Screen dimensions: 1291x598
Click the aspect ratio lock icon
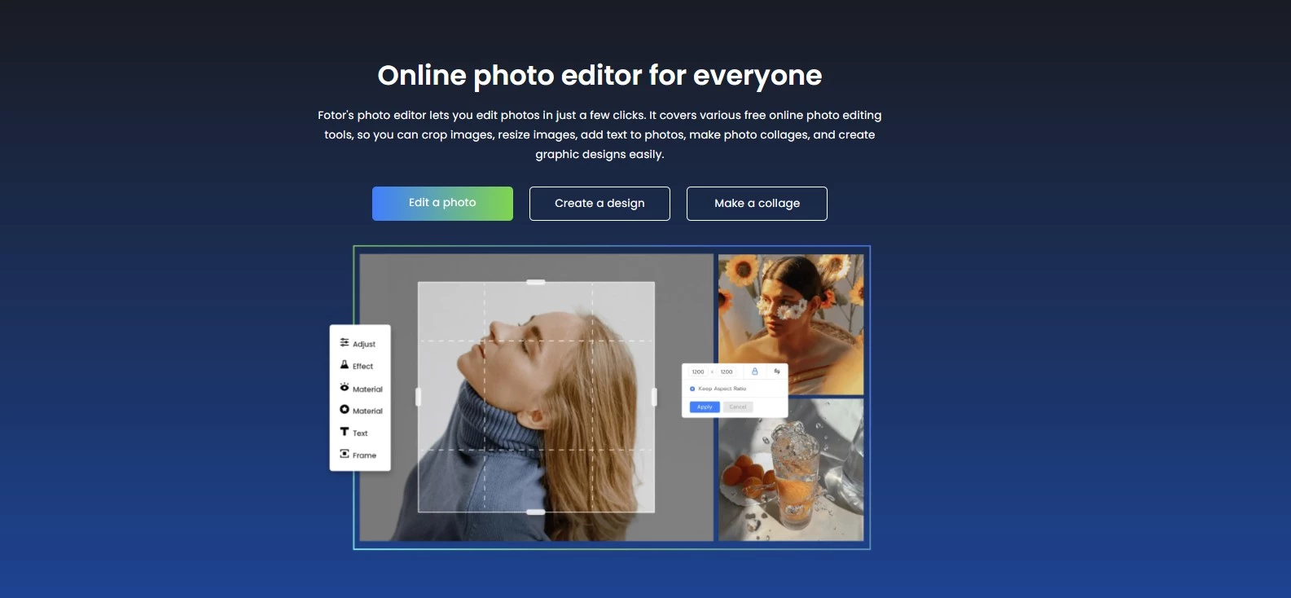tap(754, 372)
